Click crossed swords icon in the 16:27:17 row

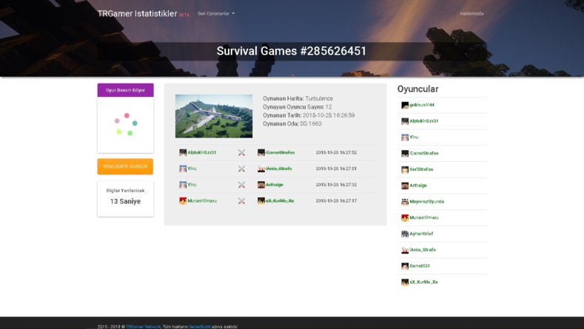tap(242, 200)
